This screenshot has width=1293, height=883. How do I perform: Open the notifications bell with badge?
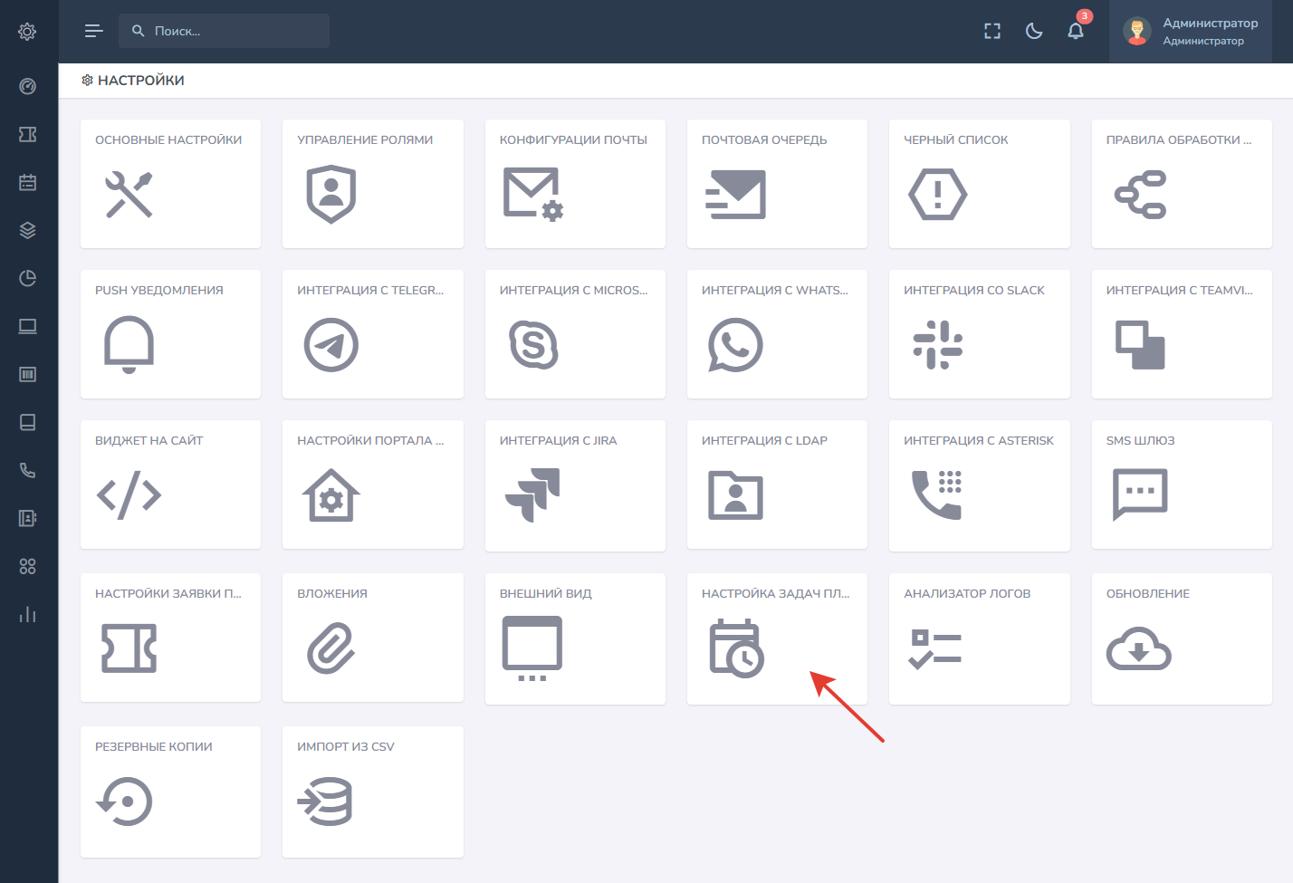pyautogui.click(x=1076, y=32)
